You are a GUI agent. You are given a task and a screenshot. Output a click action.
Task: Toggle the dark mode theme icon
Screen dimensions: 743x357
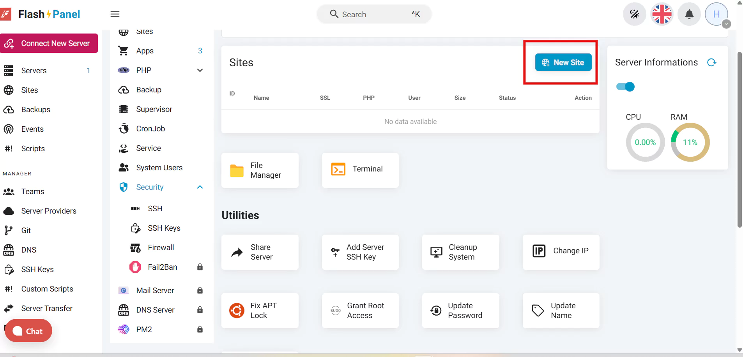coord(634,14)
